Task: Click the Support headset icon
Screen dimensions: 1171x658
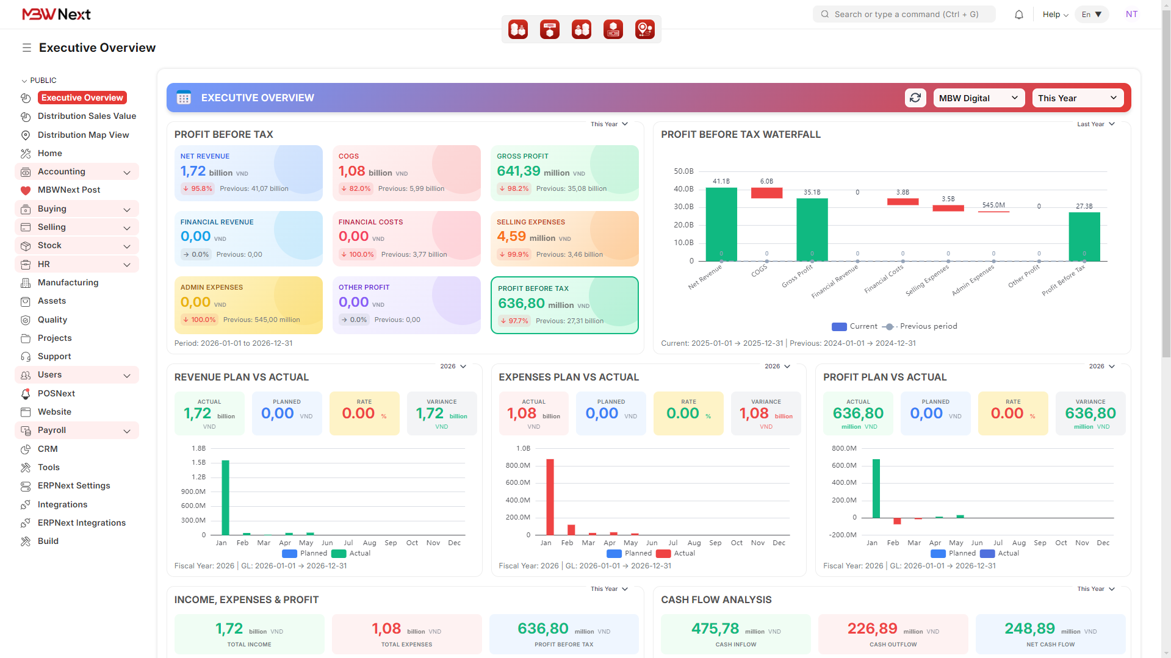Action: tap(26, 357)
